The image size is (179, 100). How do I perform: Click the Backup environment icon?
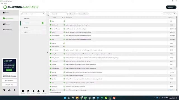point(39,91)
